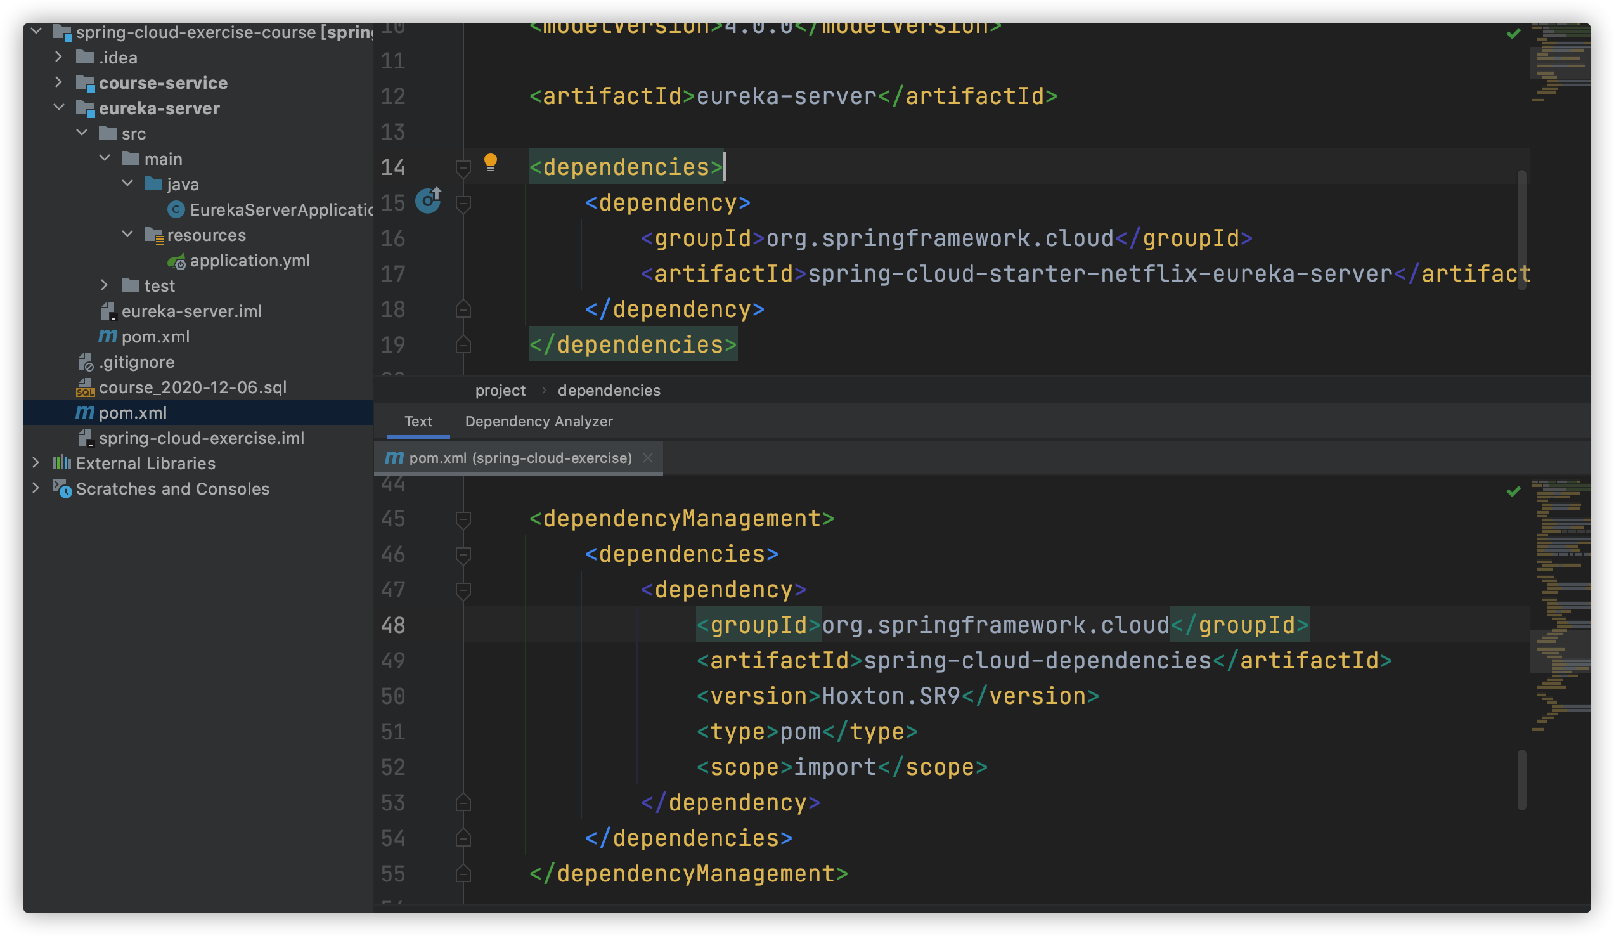Click the bottom editor vertical scrollbar
The image size is (1614, 936).
pos(1522,779)
